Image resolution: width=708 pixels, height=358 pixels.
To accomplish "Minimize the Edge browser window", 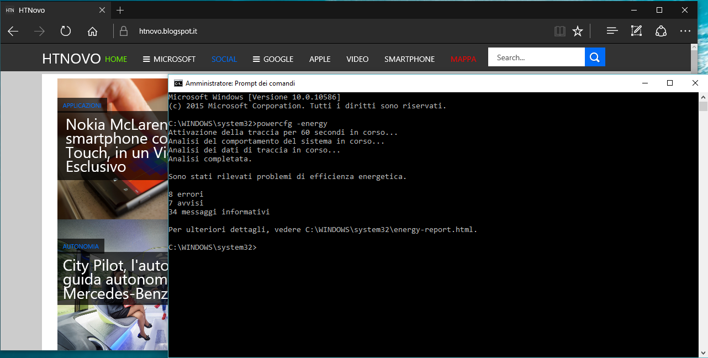I will point(633,10).
